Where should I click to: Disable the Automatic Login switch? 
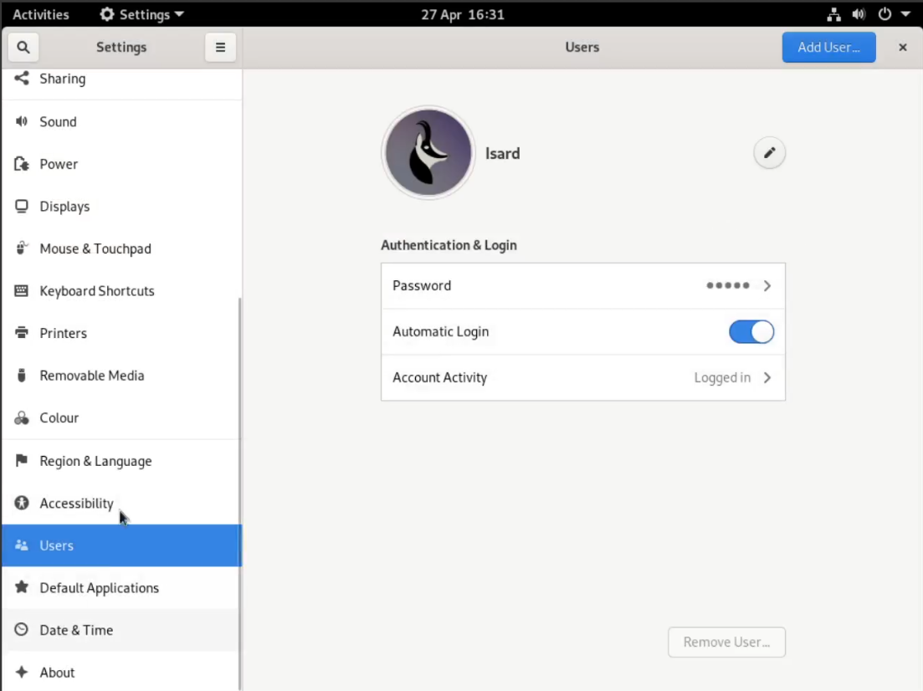(751, 332)
